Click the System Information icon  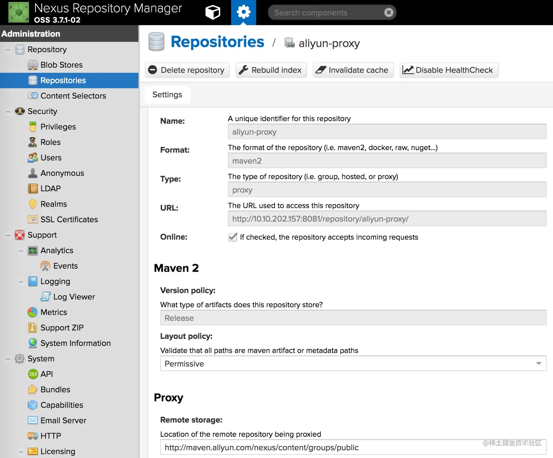point(33,343)
